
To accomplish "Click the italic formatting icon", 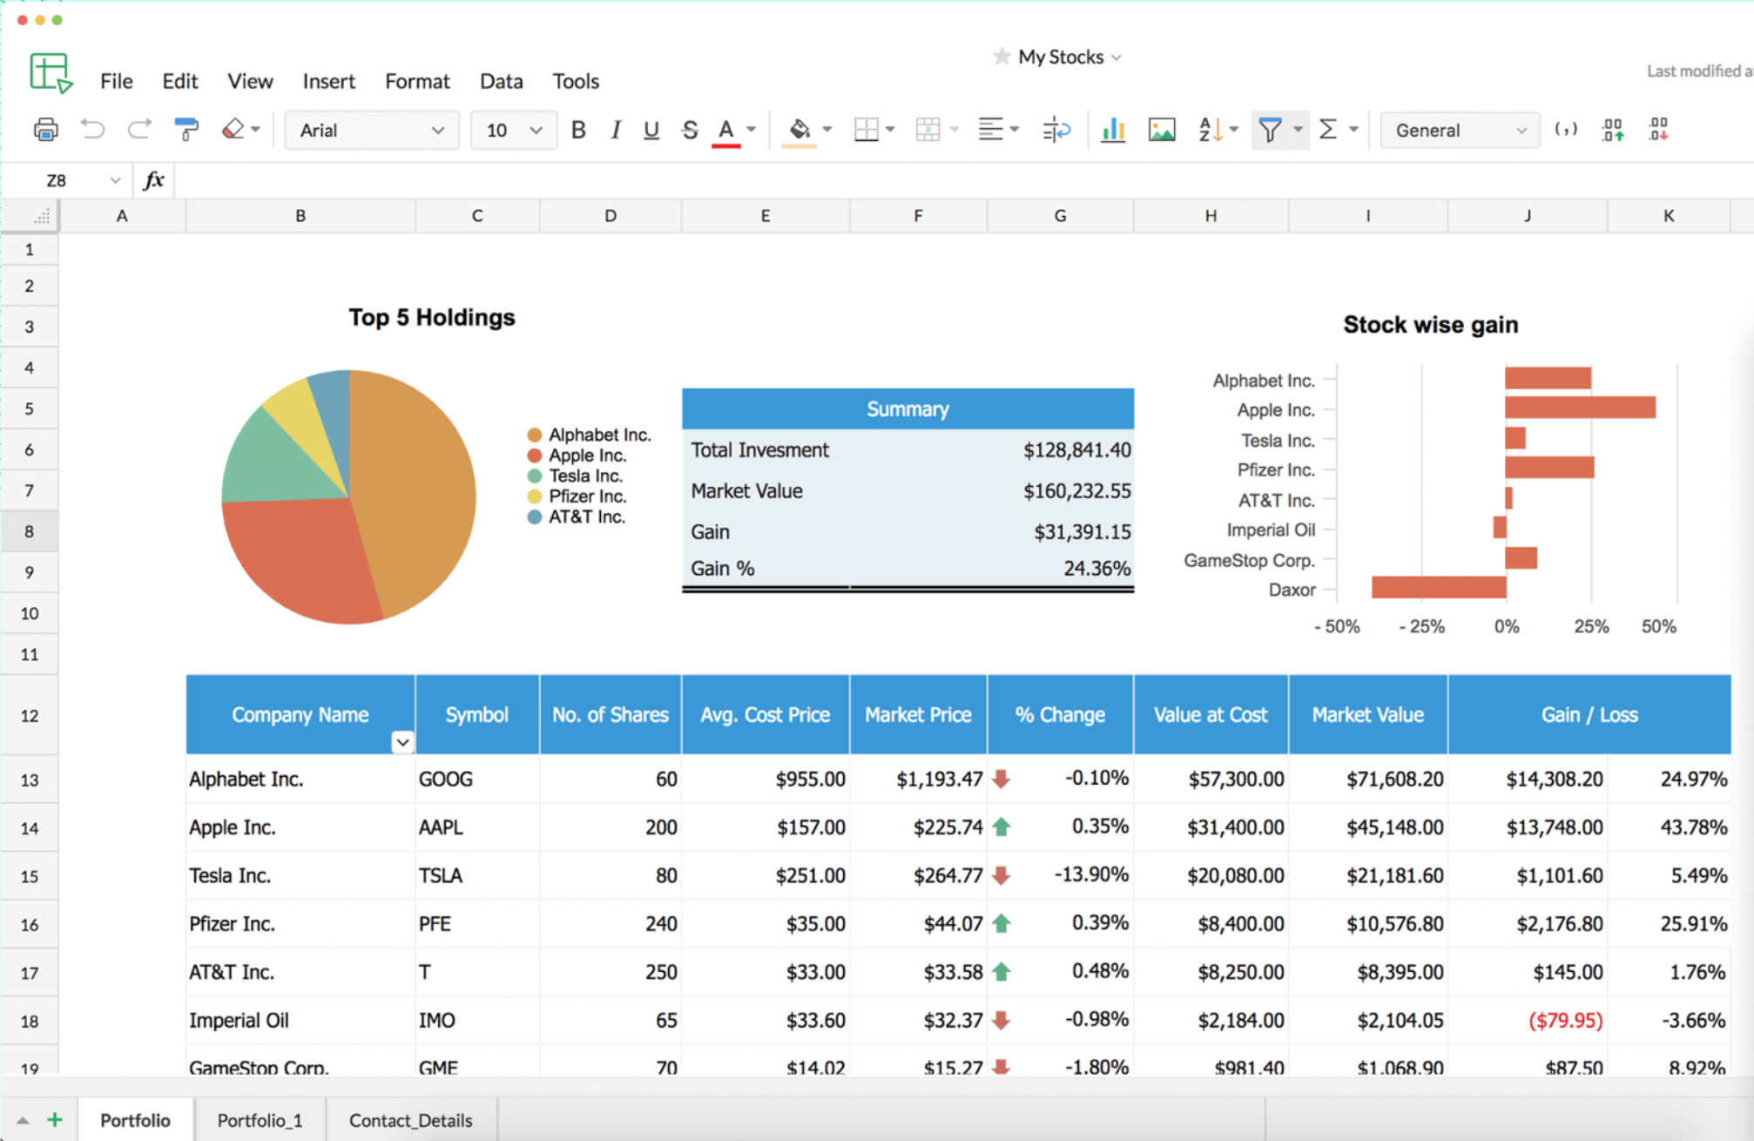I will [x=615, y=129].
